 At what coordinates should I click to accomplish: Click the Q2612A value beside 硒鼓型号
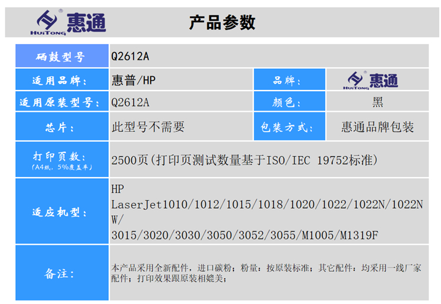pyautogui.click(x=130, y=56)
